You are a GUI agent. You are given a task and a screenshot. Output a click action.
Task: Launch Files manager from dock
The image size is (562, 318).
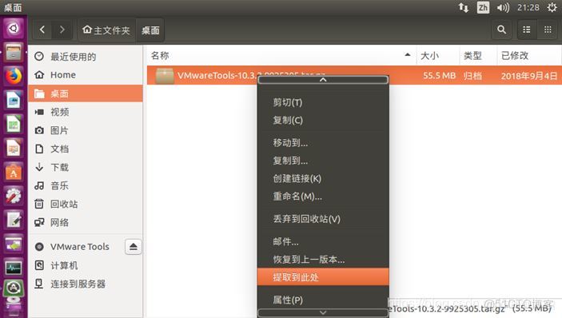tap(14, 52)
